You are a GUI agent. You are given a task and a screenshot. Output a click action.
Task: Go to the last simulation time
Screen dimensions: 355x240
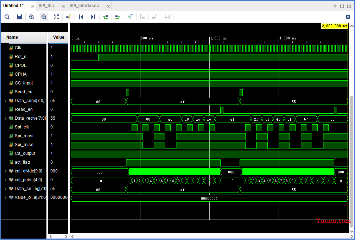pyautogui.click(x=93, y=17)
